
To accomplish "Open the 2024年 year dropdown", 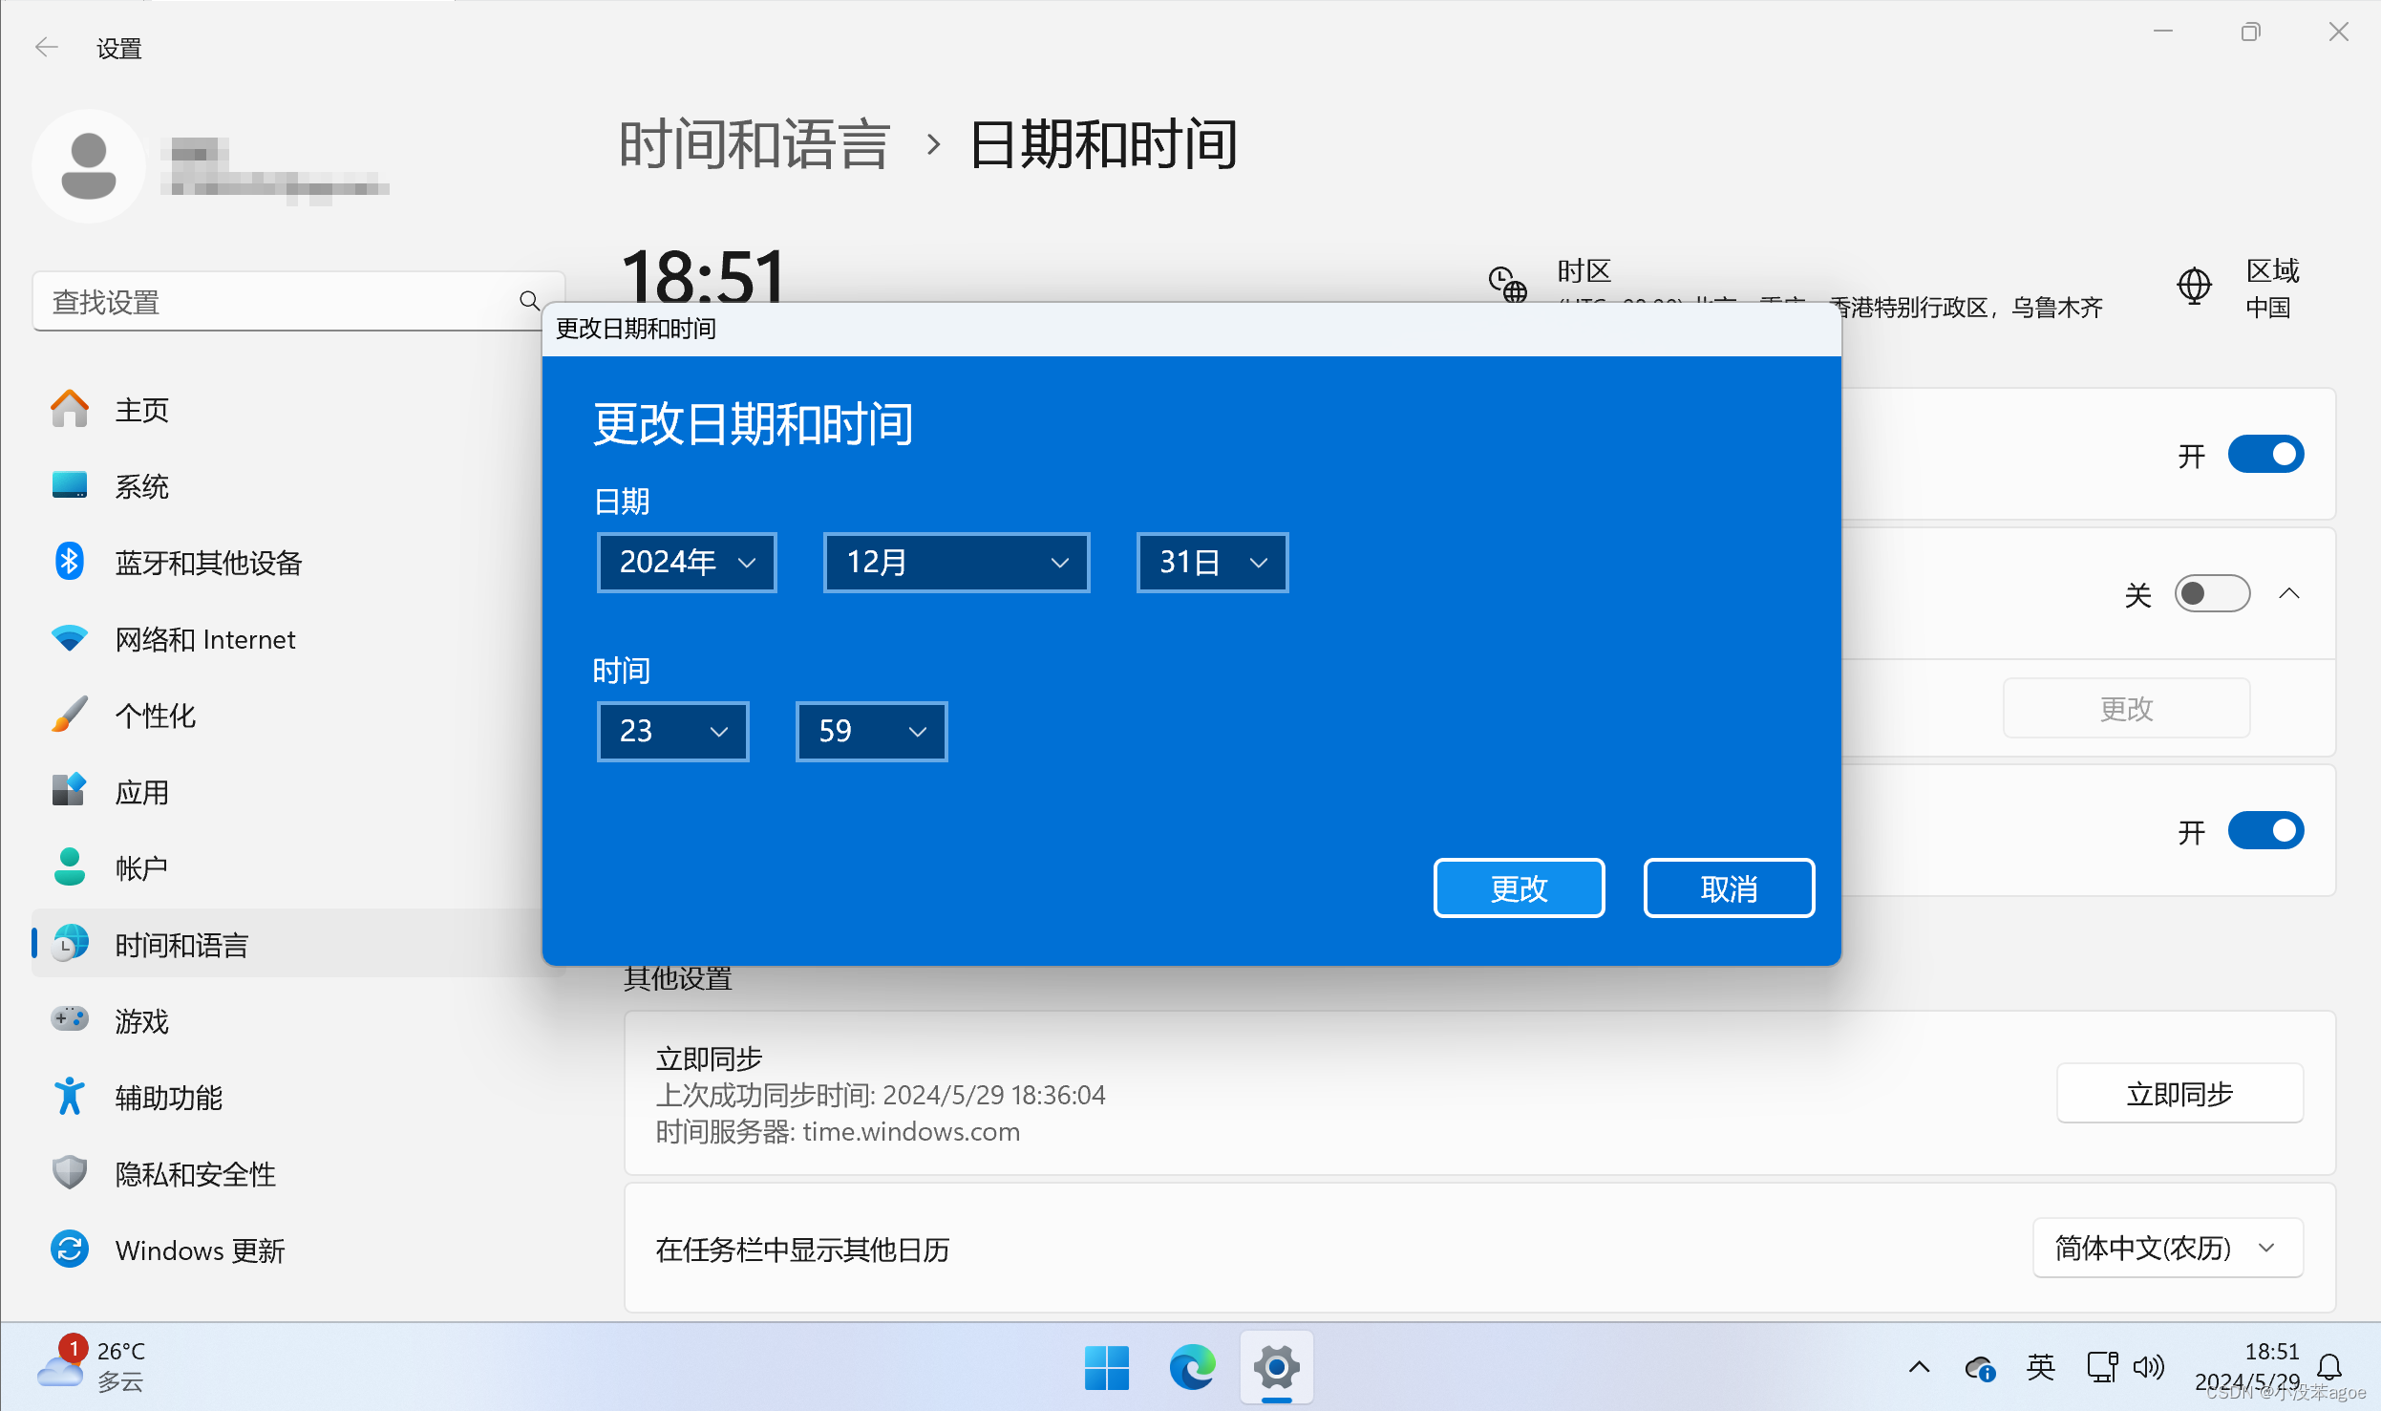I will point(686,563).
